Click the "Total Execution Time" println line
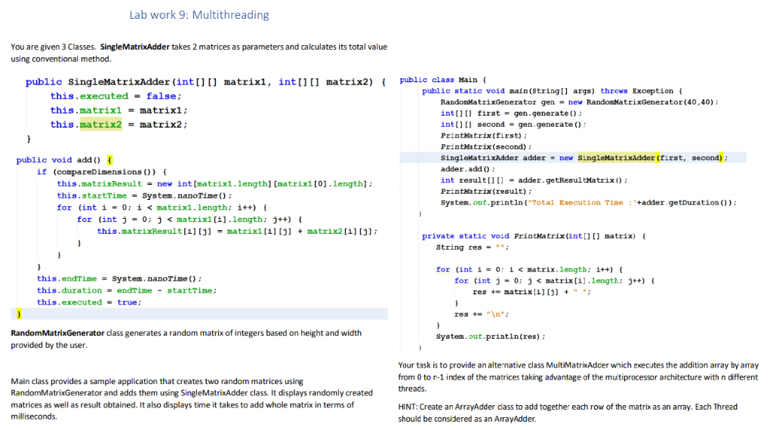This screenshot has height=430, width=773. 589,202
